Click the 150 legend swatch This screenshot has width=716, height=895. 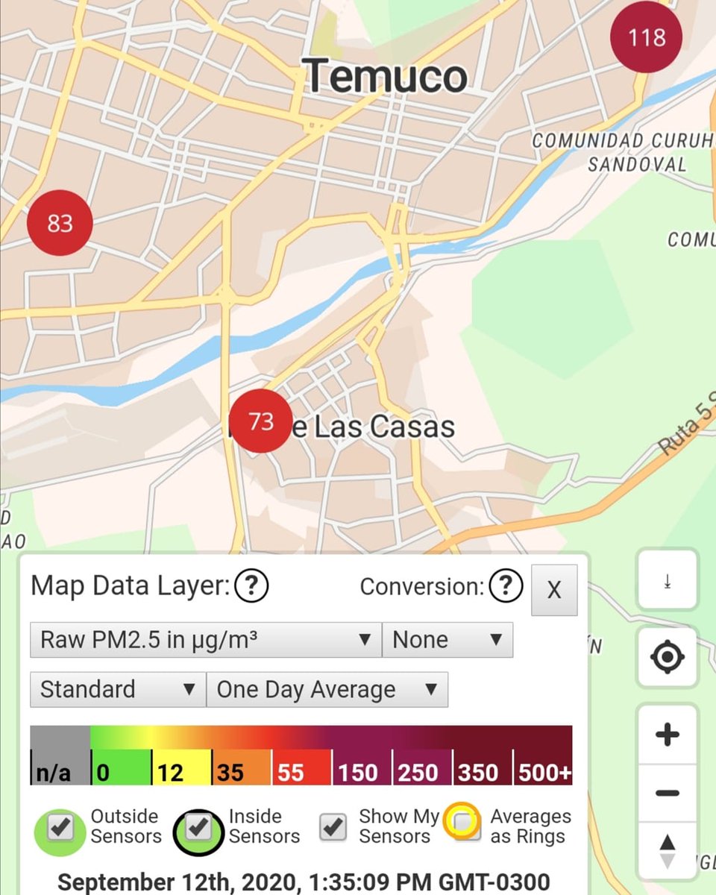tap(362, 767)
